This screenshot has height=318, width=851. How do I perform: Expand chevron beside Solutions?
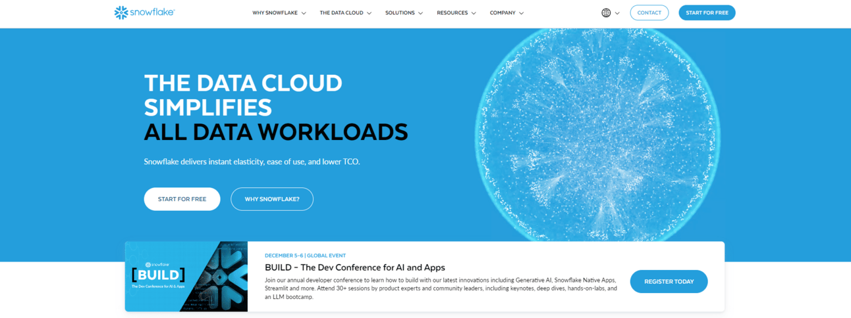420,13
